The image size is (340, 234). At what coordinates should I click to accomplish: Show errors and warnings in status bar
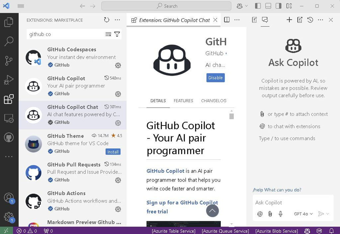pyautogui.click(x=27, y=231)
